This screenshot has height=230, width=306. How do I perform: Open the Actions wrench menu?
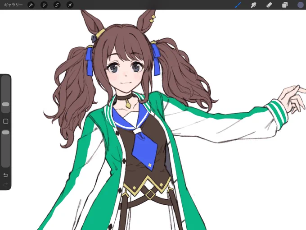click(x=31, y=5)
